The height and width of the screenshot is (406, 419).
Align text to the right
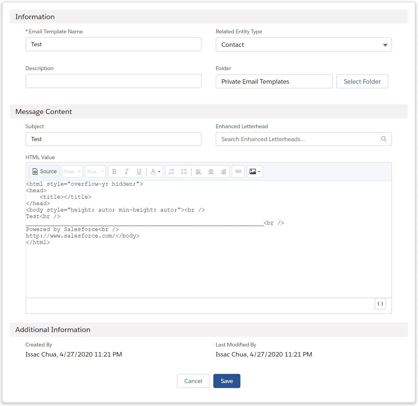click(x=223, y=171)
